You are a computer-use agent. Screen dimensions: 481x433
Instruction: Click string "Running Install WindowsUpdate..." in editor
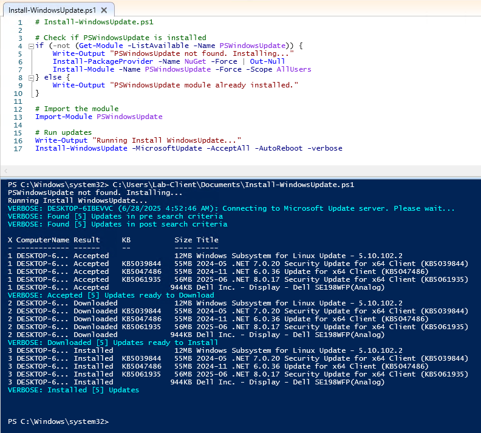167,140
